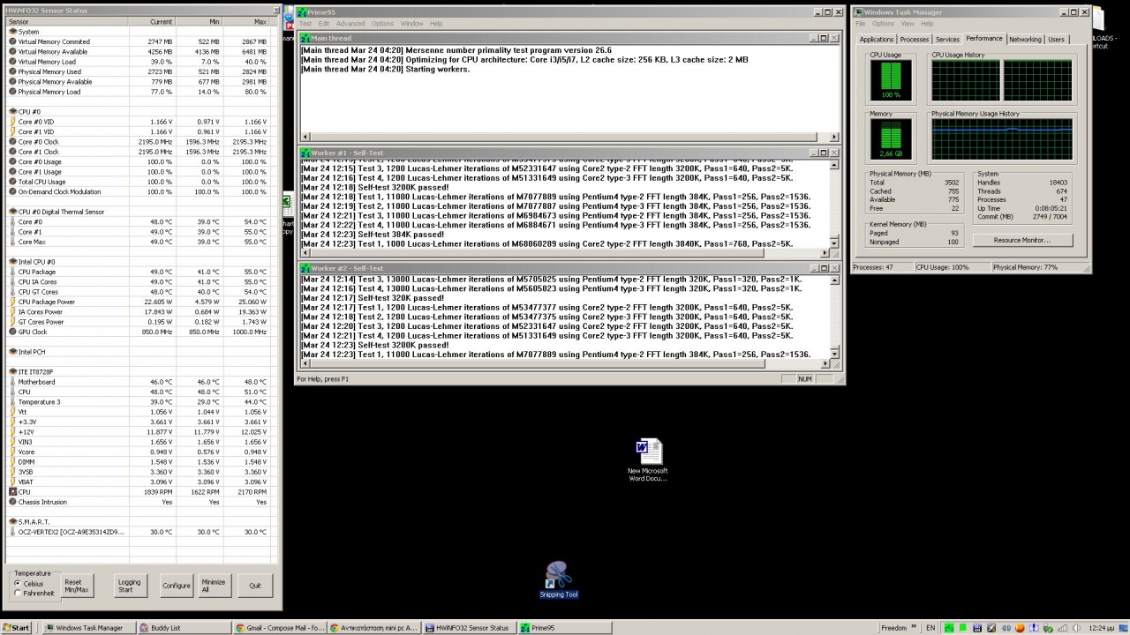The height and width of the screenshot is (635, 1130).
Task: Open Resource Monitor from Task Manager
Action: coord(1021,240)
